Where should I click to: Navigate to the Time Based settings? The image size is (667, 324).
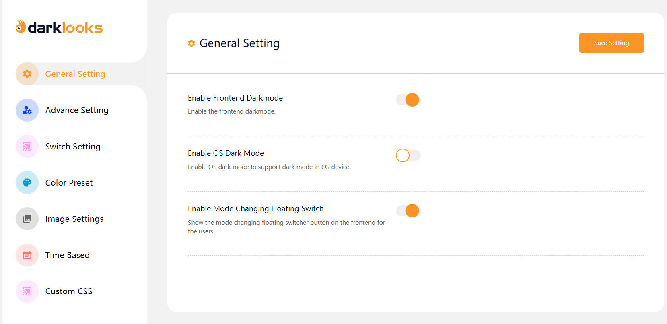(68, 255)
